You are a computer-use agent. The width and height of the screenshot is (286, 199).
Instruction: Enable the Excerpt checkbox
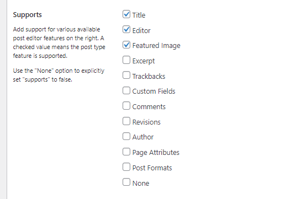pos(126,60)
